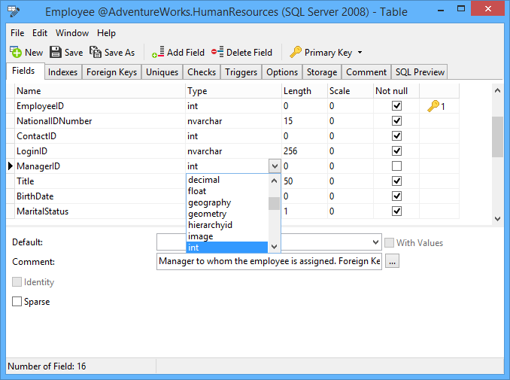Image resolution: width=510 pixels, height=380 pixels.
Task: Enable the Sparse checkbox
Action: [x=17, y=301]
